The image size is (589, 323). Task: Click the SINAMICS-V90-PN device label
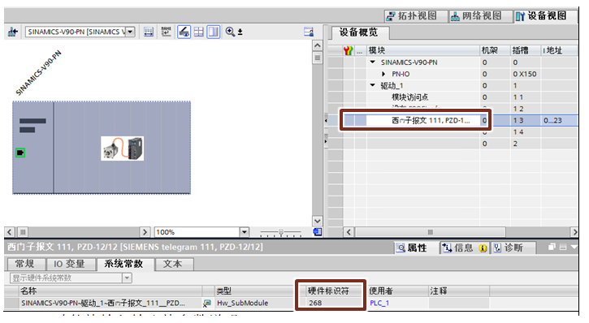click(38, 73)
